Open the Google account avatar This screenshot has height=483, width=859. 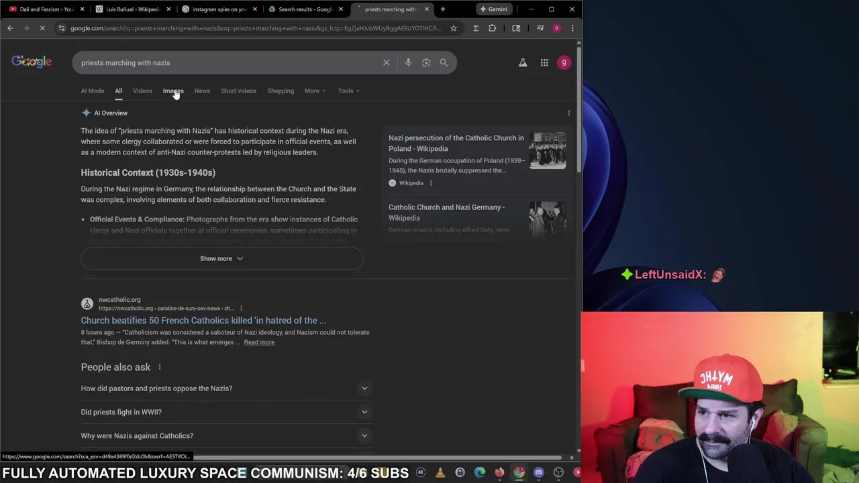pos(564,62)
